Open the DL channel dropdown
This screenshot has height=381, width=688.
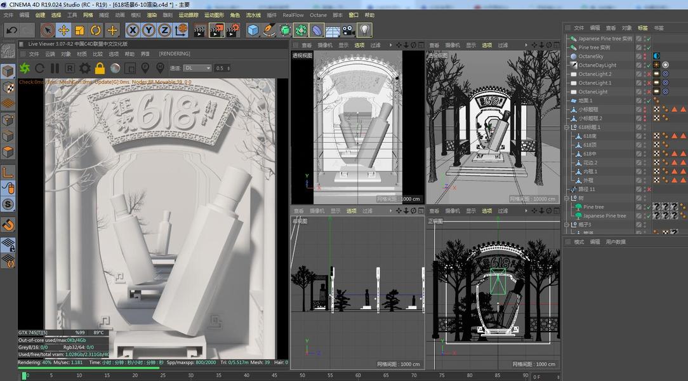[197, 68]
